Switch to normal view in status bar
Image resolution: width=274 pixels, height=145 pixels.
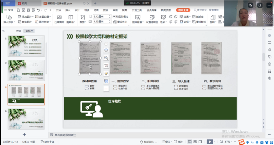click(190, 142)
